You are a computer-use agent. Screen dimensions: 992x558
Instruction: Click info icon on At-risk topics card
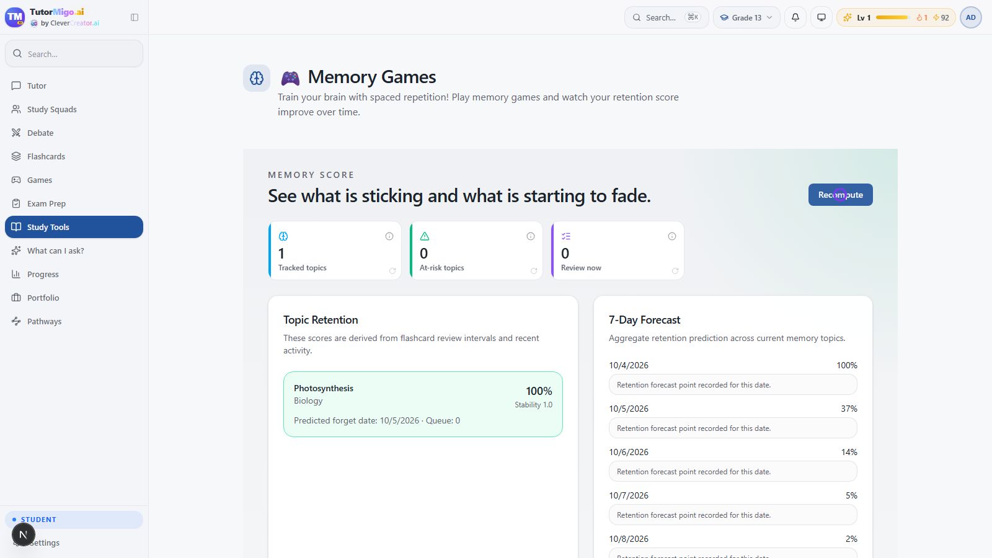[x=531, y=236]
